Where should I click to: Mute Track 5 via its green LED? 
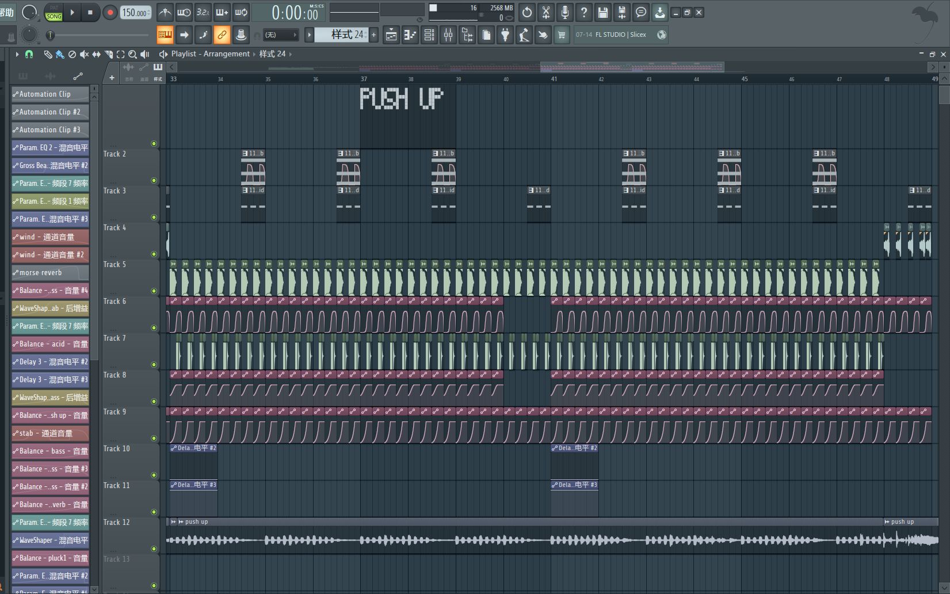154,291
